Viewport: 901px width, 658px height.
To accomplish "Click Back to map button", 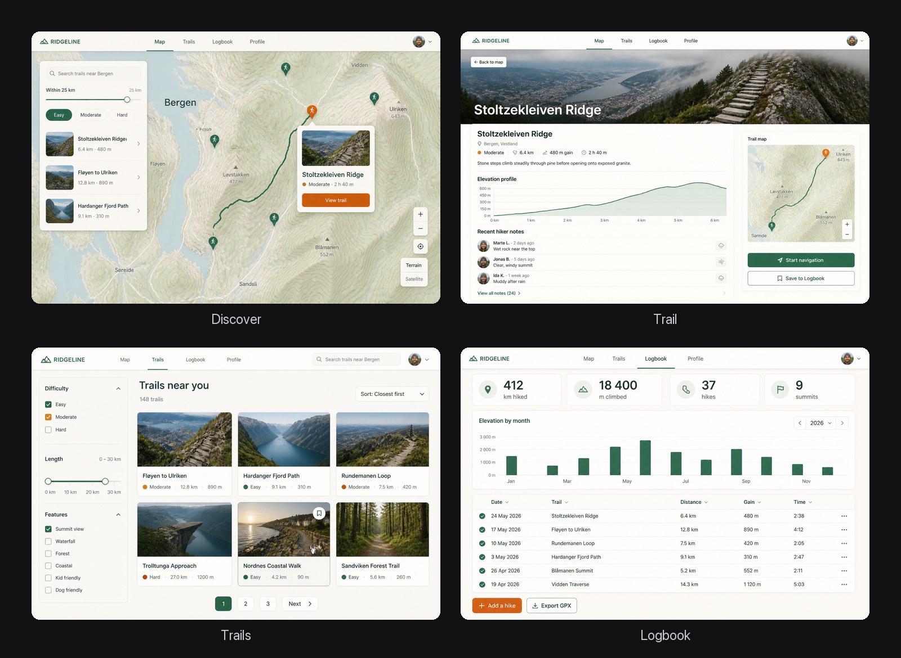I will pos(488,62).
